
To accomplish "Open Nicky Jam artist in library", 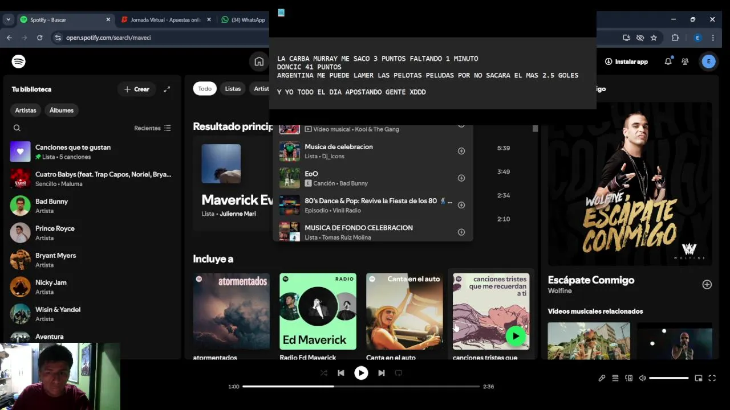I will [92, 287].
